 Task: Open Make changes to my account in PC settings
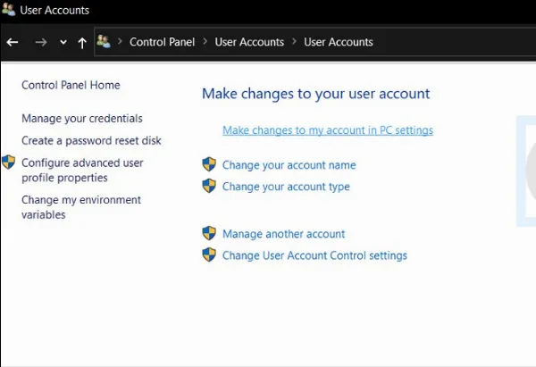(327, 130)
